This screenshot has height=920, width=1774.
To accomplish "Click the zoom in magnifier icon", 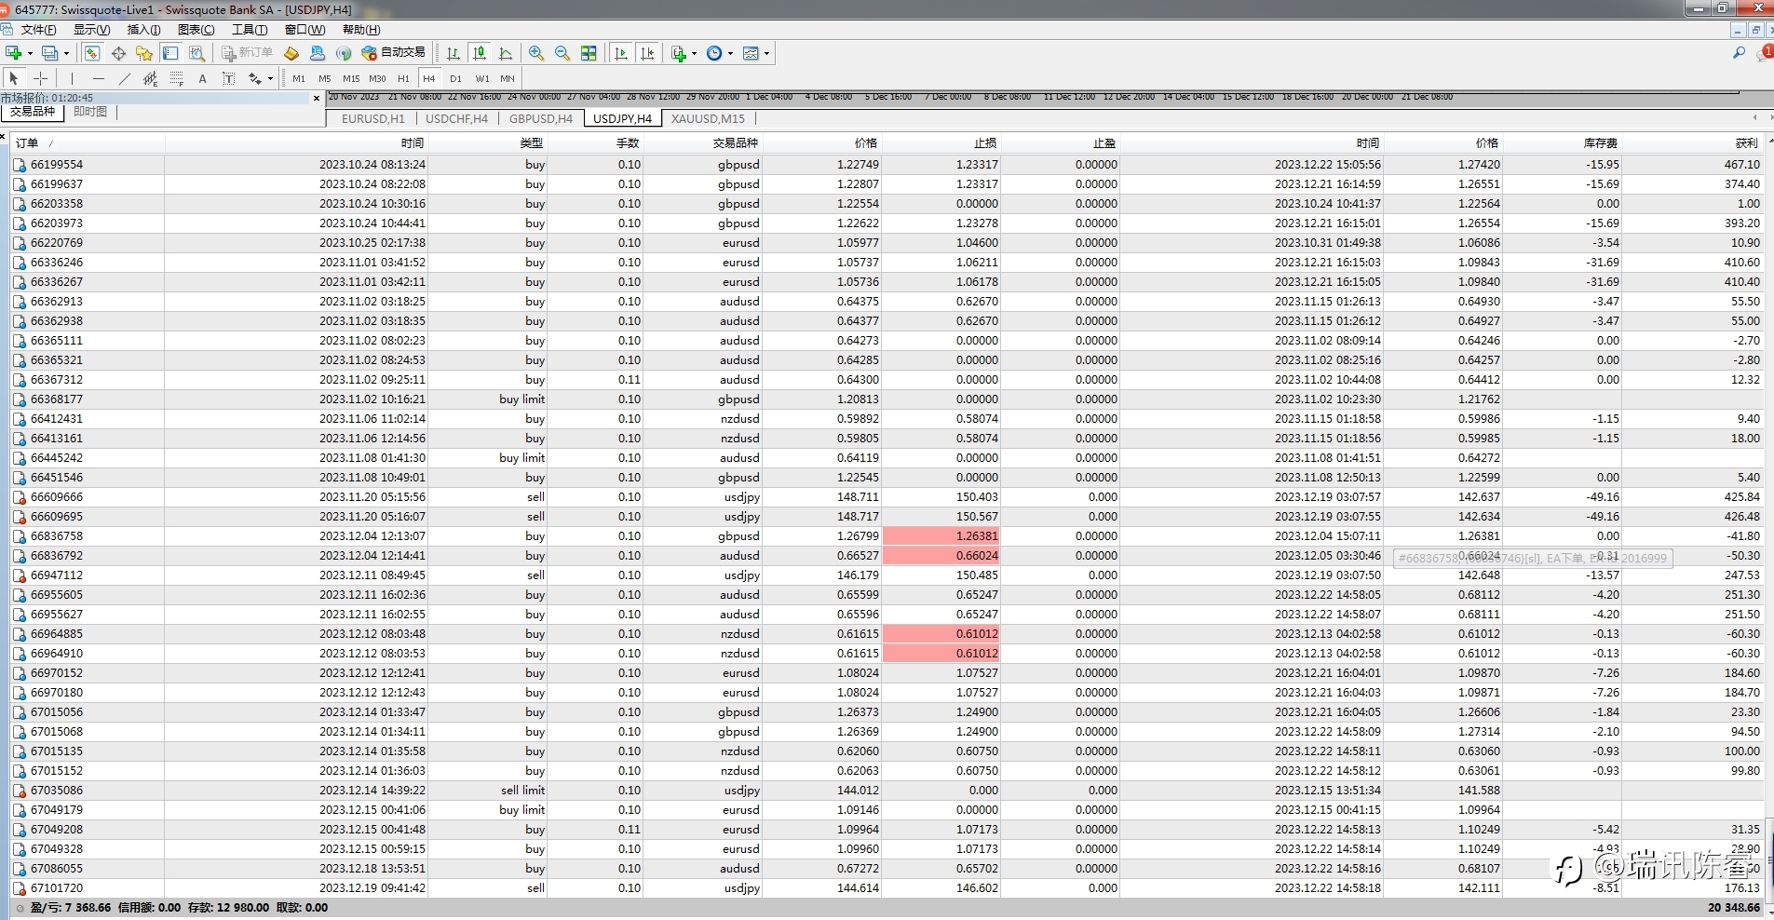I will click(x=536, y=53).
